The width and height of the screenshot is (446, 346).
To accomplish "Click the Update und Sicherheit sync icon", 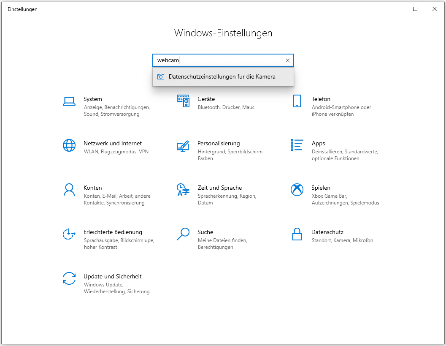I will [69, 278].
